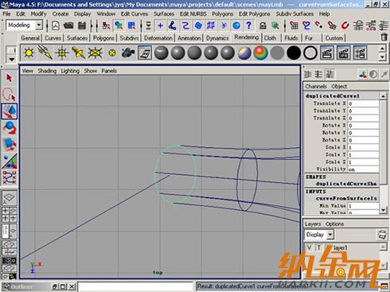Image resolution: width=390 pixels, height=292 pixels.
Task: Click duplicatedCurveSha shape node
Action: 346,184
